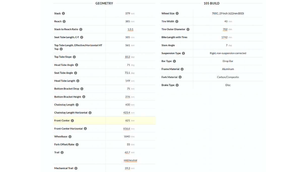Viewport: 306px width, 172px height.
Task: Open info icon for Tire Outer Diameter
Action: point(188,29)
